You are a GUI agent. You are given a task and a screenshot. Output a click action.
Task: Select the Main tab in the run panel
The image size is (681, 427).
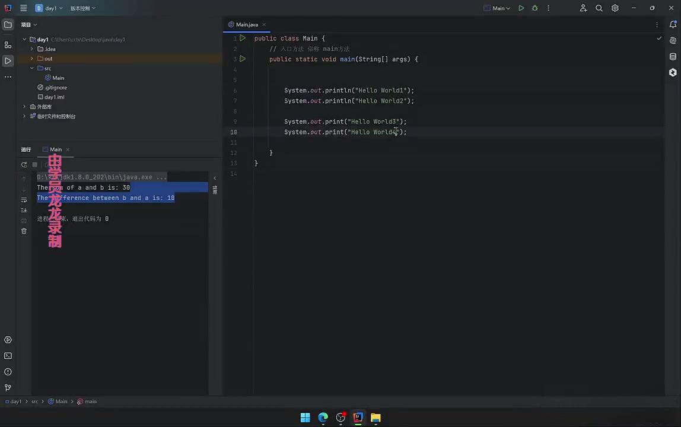pyautogui.click(x=55, y=149)
